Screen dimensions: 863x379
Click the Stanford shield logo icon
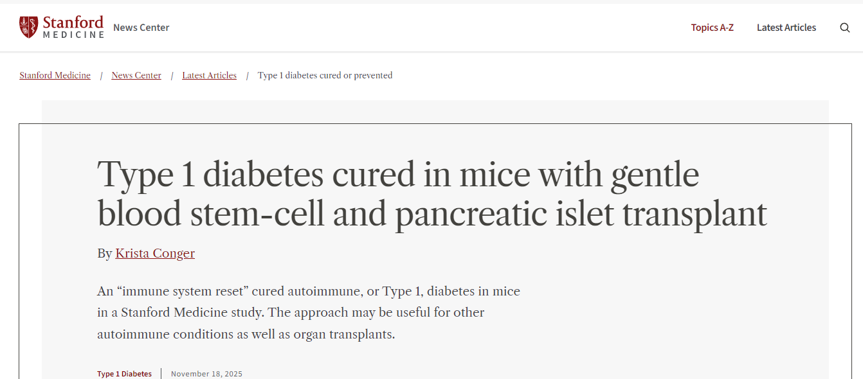[x=28, y=27]
